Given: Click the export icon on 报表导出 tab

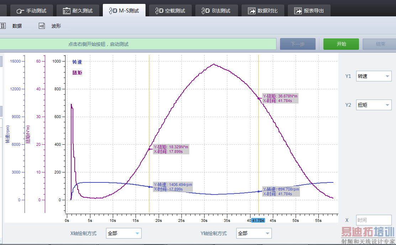Looking at the screenshot, I should [298, 11].
